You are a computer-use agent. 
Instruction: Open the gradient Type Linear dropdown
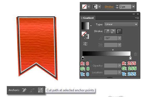121,24
